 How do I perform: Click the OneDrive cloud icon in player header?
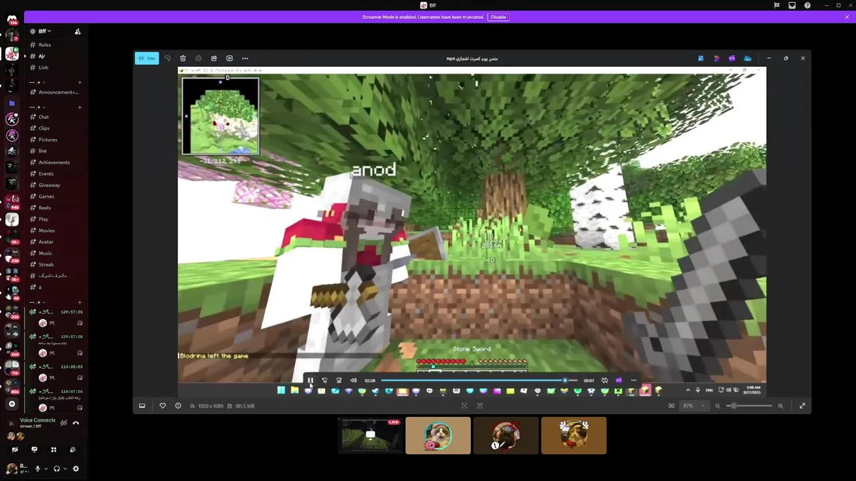click(748, 58)
